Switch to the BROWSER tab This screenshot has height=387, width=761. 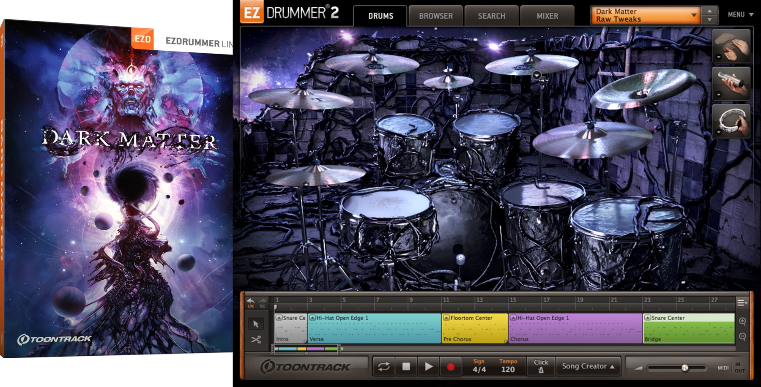click(x=436, y=16)
